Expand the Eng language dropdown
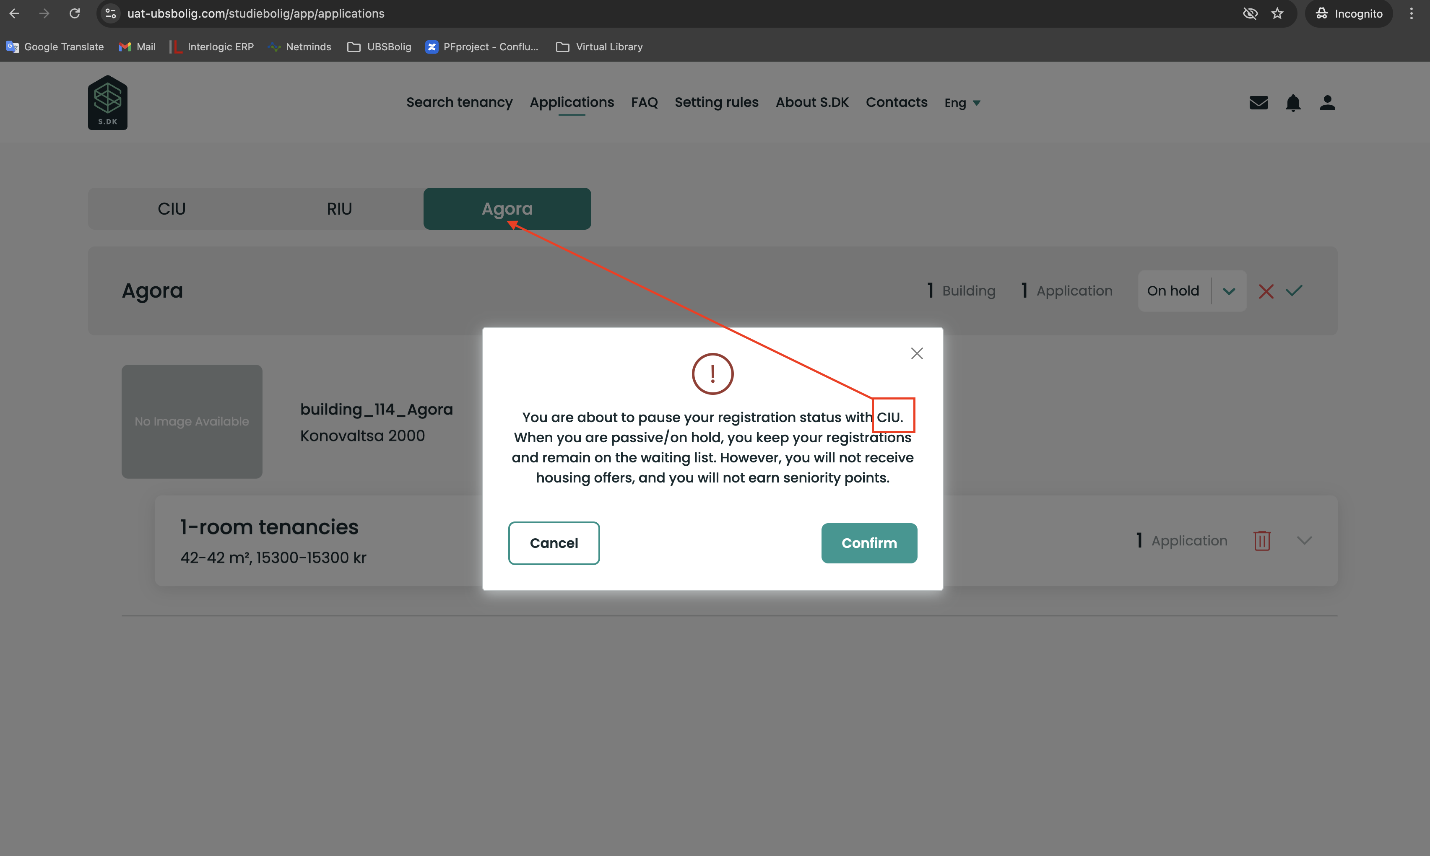 point(962,103)
